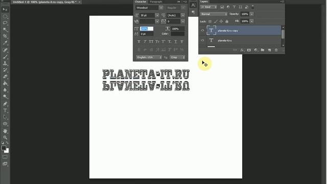The image size is (327, 184).
Task: Toggle lock all for layer
Action: click(227, 21)
